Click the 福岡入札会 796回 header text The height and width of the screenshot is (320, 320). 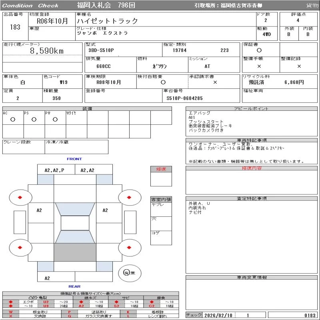[106, 5]
